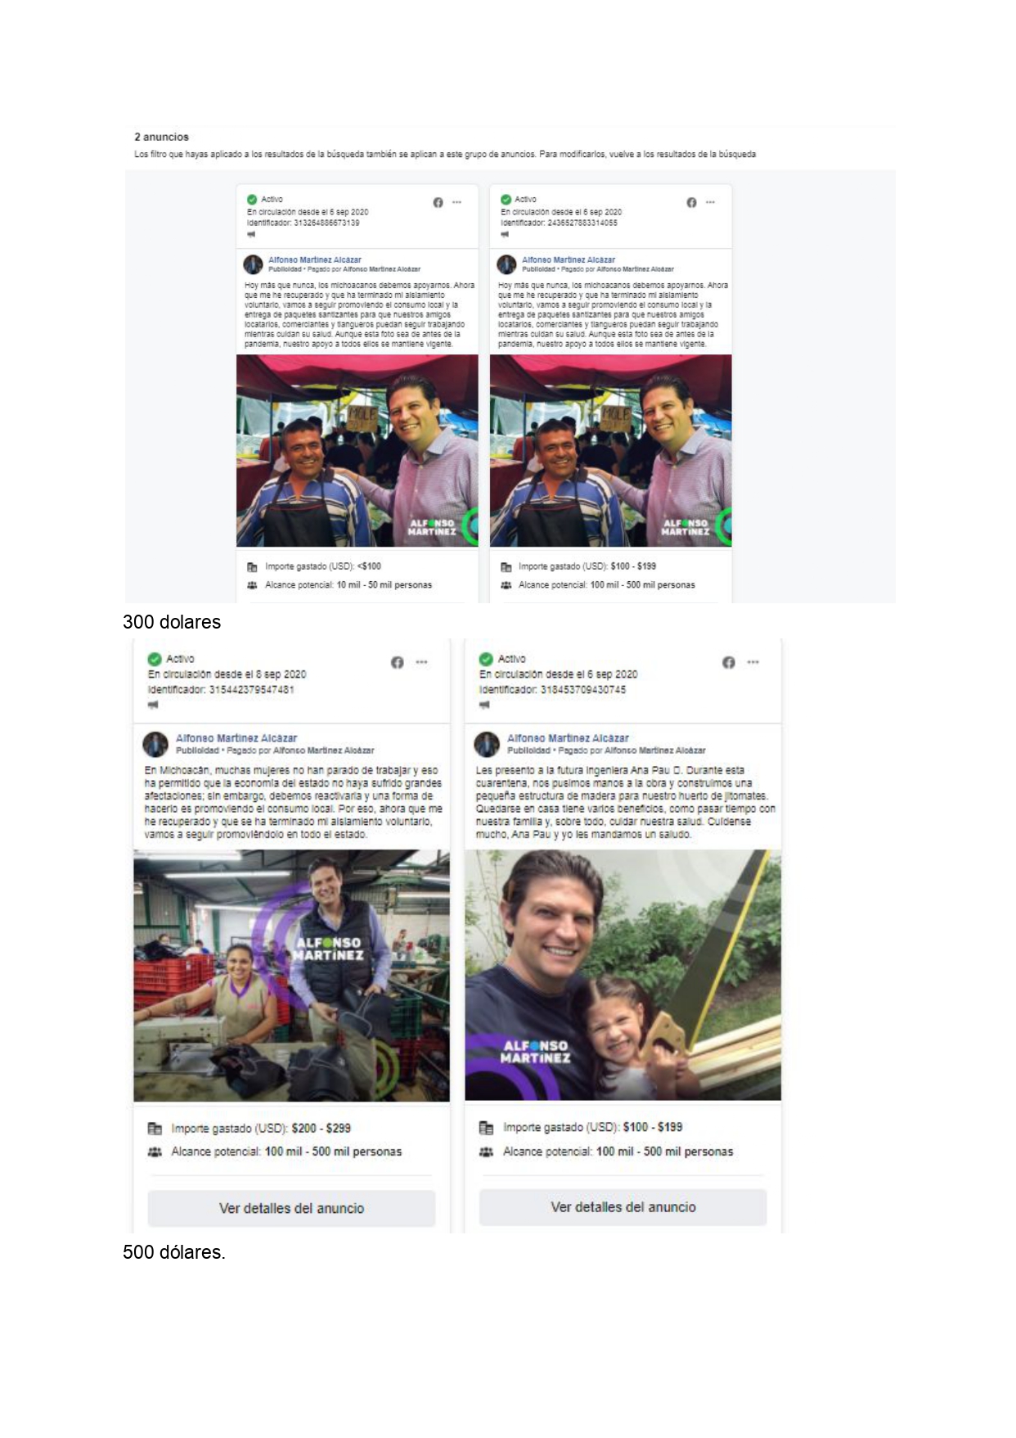Open Alfonso Martínez Alcázar page link on the sewing workshop ad
1016x1438 pixels.
tap(236, 737)
